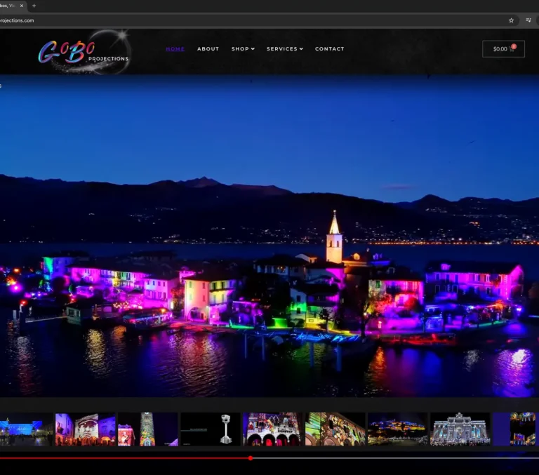The width and height of the screenshot is (539, 475).
Task: Click the main island night video
Action: click(269, 236)
